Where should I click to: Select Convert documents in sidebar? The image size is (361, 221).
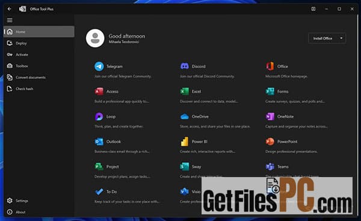point(39,78)
